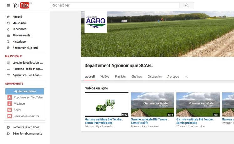Switch to the channel Accueil tab

(90, 77)
